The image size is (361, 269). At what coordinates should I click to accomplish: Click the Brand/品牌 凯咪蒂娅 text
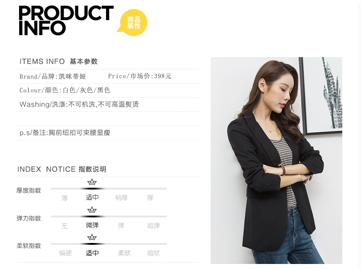pyautogui.click(x=53, y=76)
